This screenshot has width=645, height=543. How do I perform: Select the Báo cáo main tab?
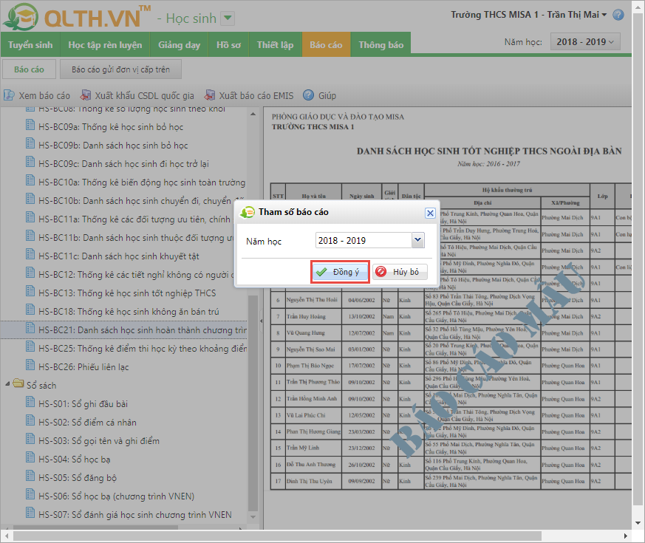point(327,45)
